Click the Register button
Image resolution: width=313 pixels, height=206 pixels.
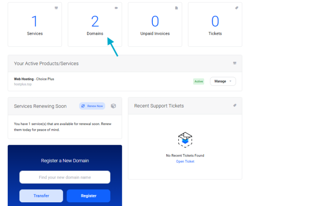coord(88,196)
